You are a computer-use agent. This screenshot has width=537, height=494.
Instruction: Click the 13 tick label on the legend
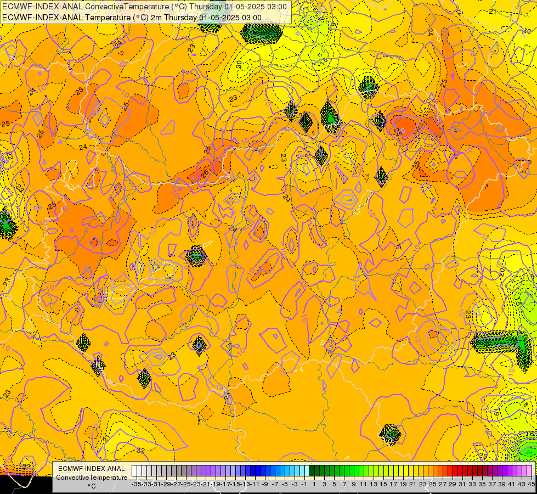point(374,484)
